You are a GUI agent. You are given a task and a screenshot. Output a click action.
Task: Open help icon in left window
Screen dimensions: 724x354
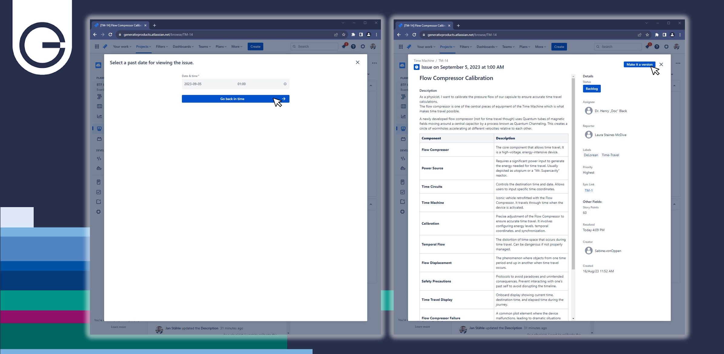click(x=353, y=47)
